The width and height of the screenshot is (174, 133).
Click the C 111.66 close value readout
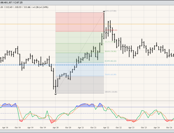click(x=26, y=7)
